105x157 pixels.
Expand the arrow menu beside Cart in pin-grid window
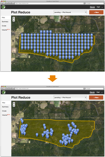pyautogui.click(x=102, y=7)
